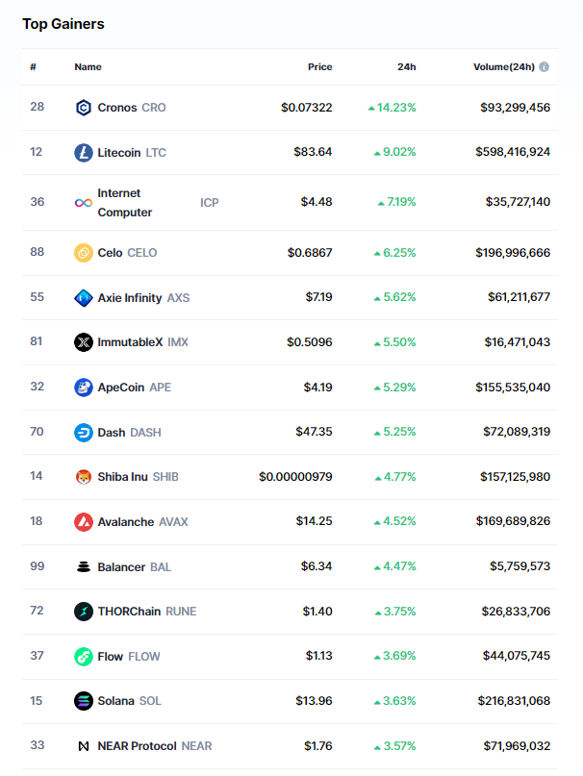Click the Avalanche logo icon
Viewport: 583px width, 776px height.
(84, 522)
